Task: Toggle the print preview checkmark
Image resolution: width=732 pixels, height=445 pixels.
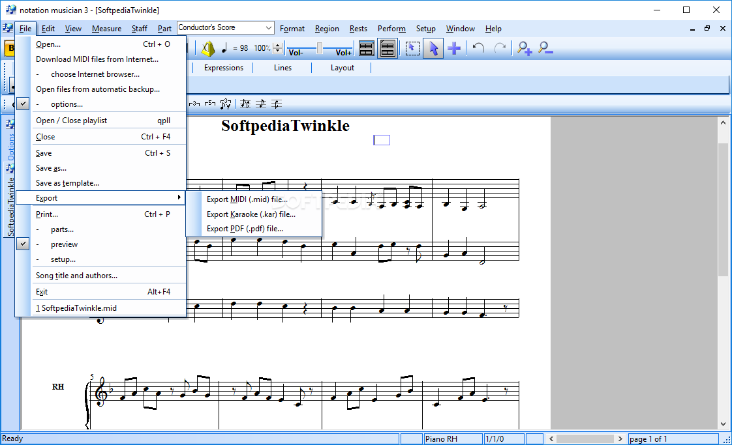Action: [23, 244]
